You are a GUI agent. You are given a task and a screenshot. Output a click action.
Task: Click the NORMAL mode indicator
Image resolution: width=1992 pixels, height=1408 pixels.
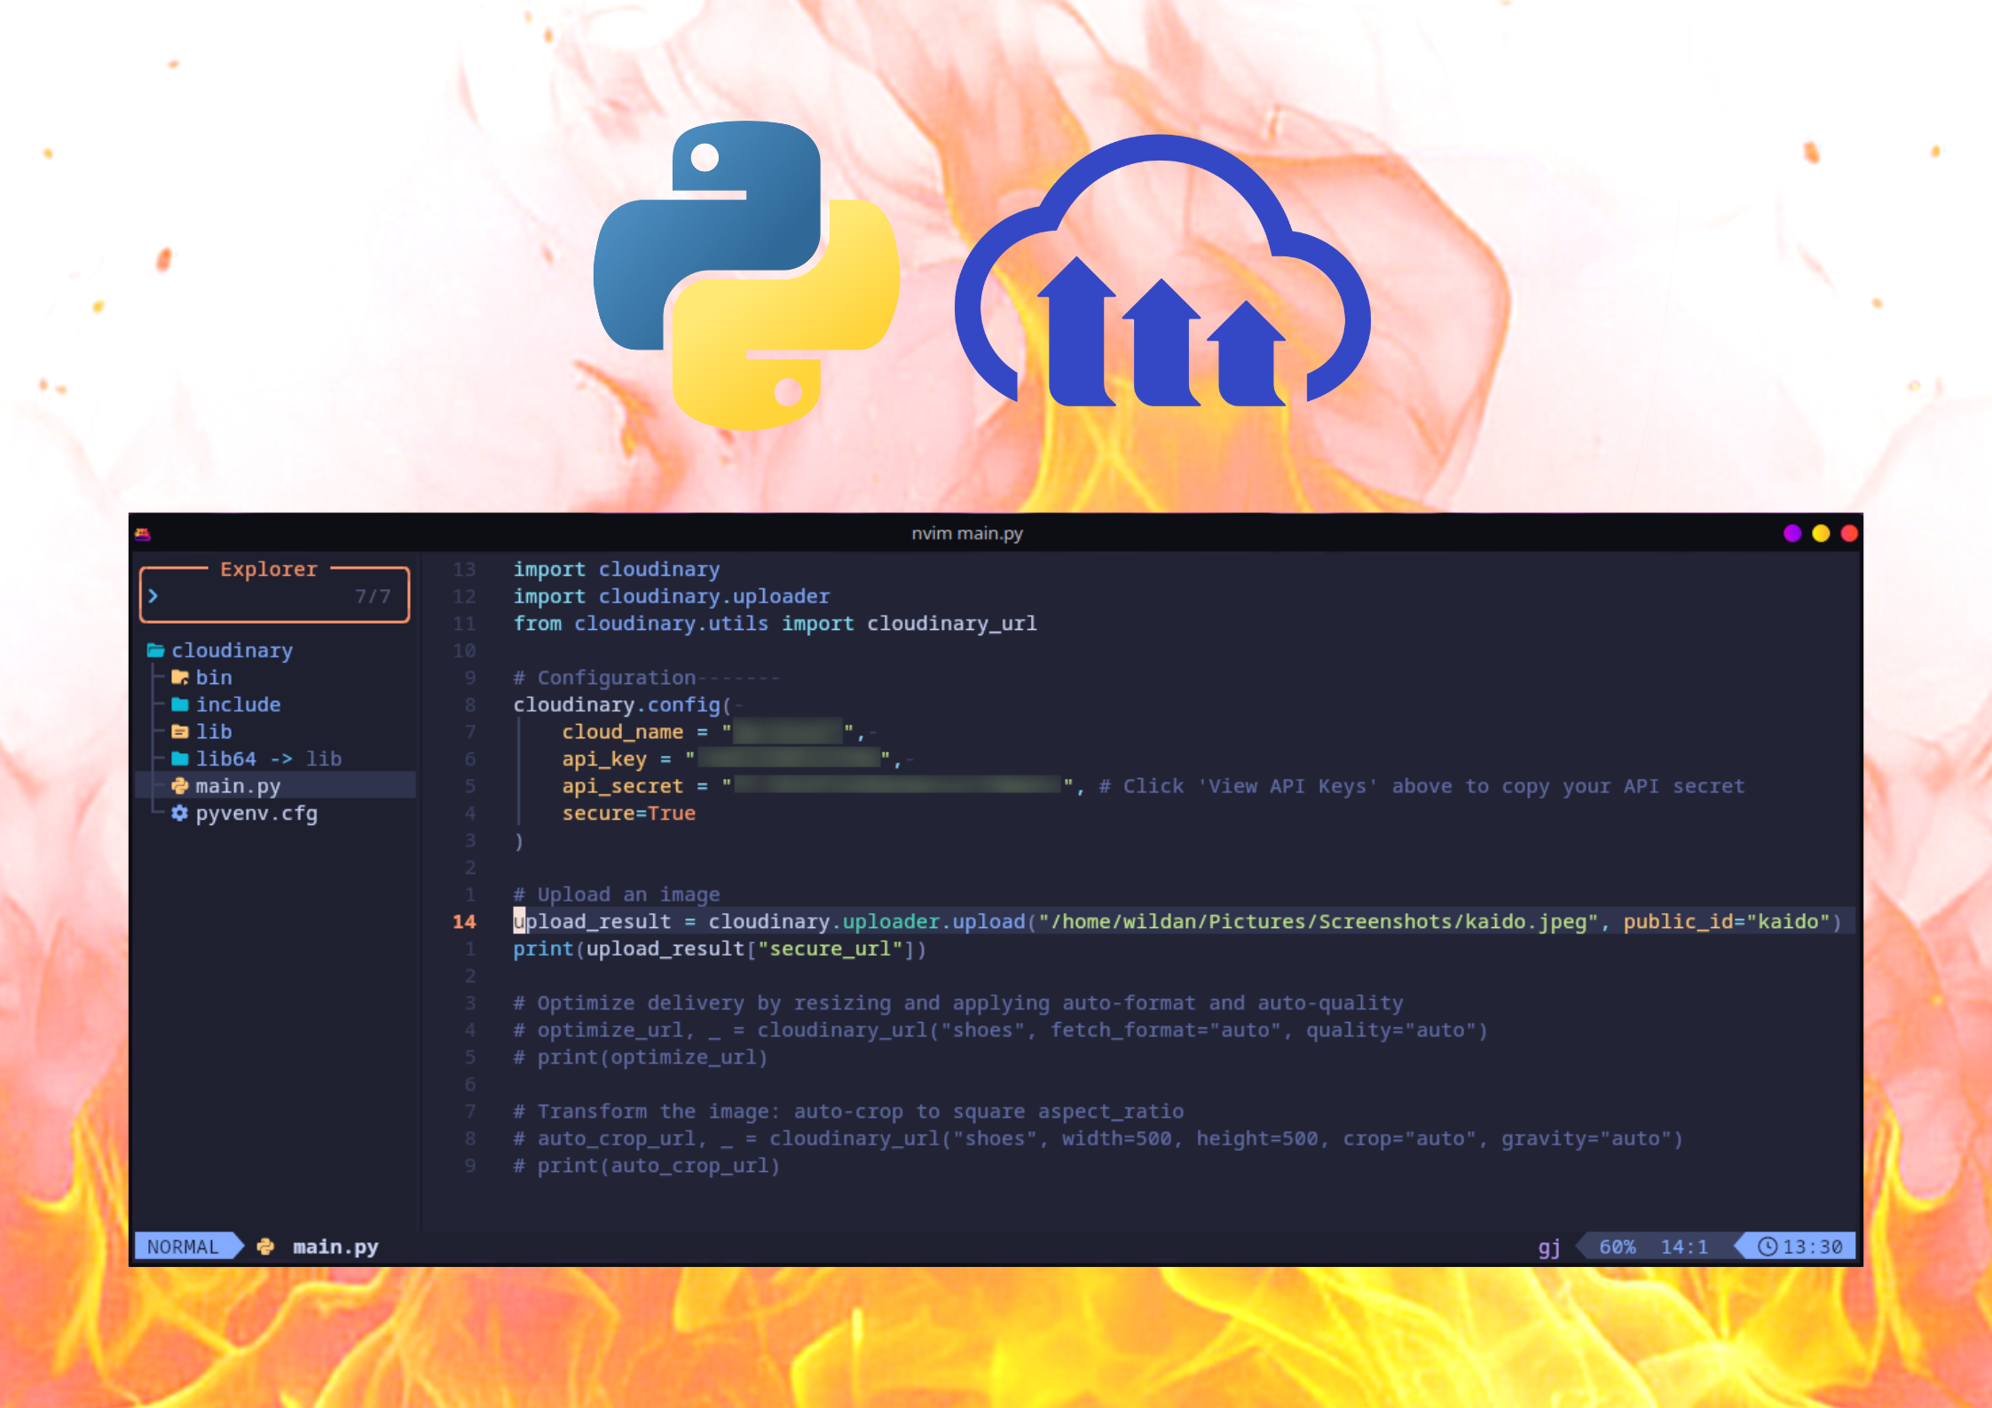tap(184, 1246)
